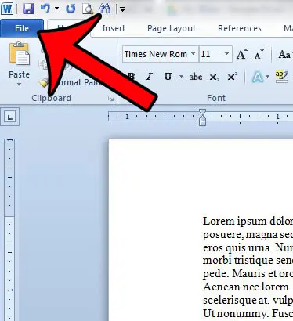The image size is (293, 321).
Task: Toggle strikethrough formatting
Action: click(x=196, y=77)
